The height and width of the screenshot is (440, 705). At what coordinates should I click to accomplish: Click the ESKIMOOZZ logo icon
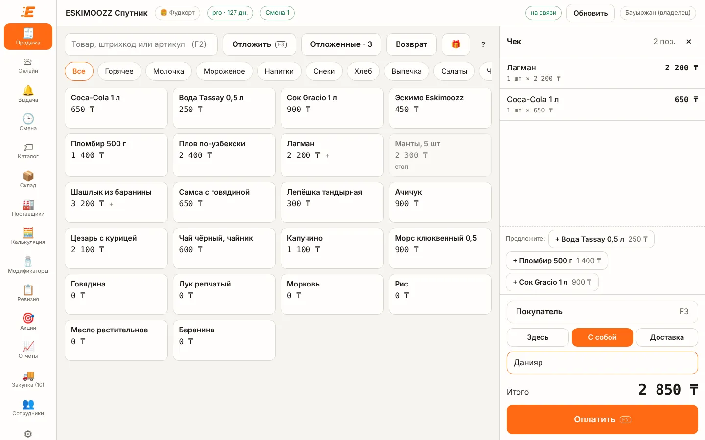pos(28,12)
